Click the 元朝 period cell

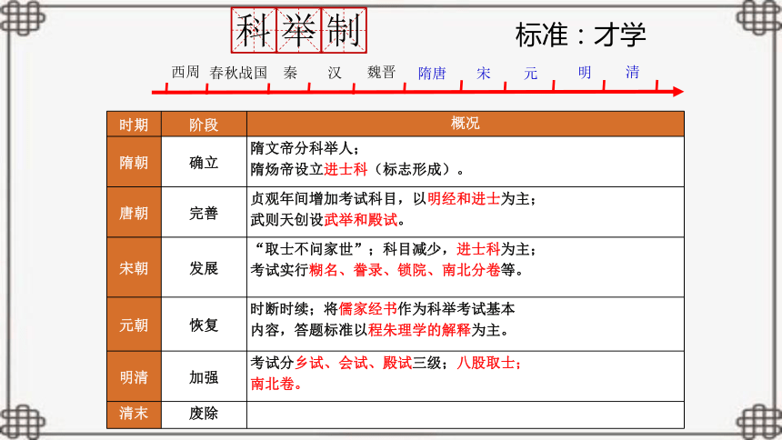click(x=134, y=325)
